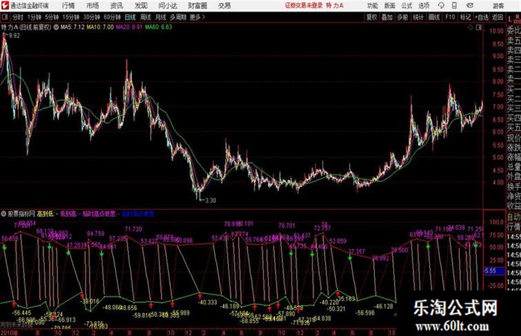Switch to the 60分钟 period tab
Image resolution: width=521 pixels, height=336 pixels.
[x=112, y=17]
